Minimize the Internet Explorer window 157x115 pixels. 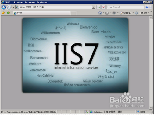pos(144,2)
